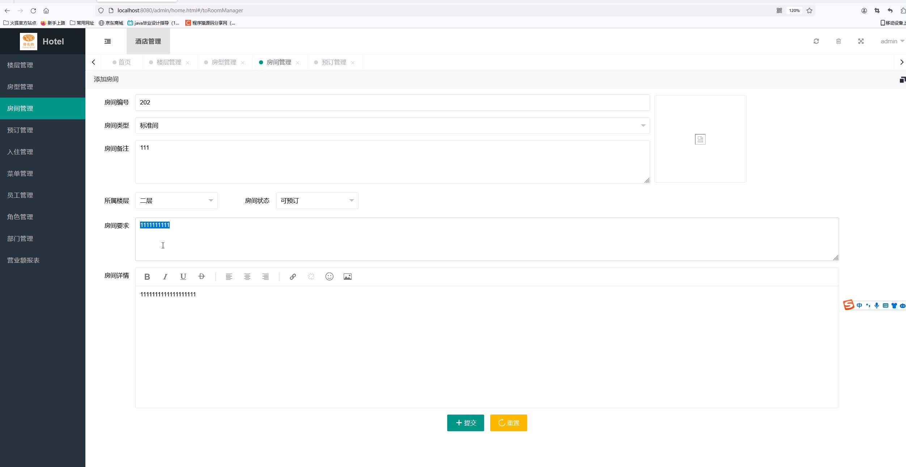The width and height of the screenshot is (906, 467).
Task: Click the refresh icon in header
Action: pos(816,41)
